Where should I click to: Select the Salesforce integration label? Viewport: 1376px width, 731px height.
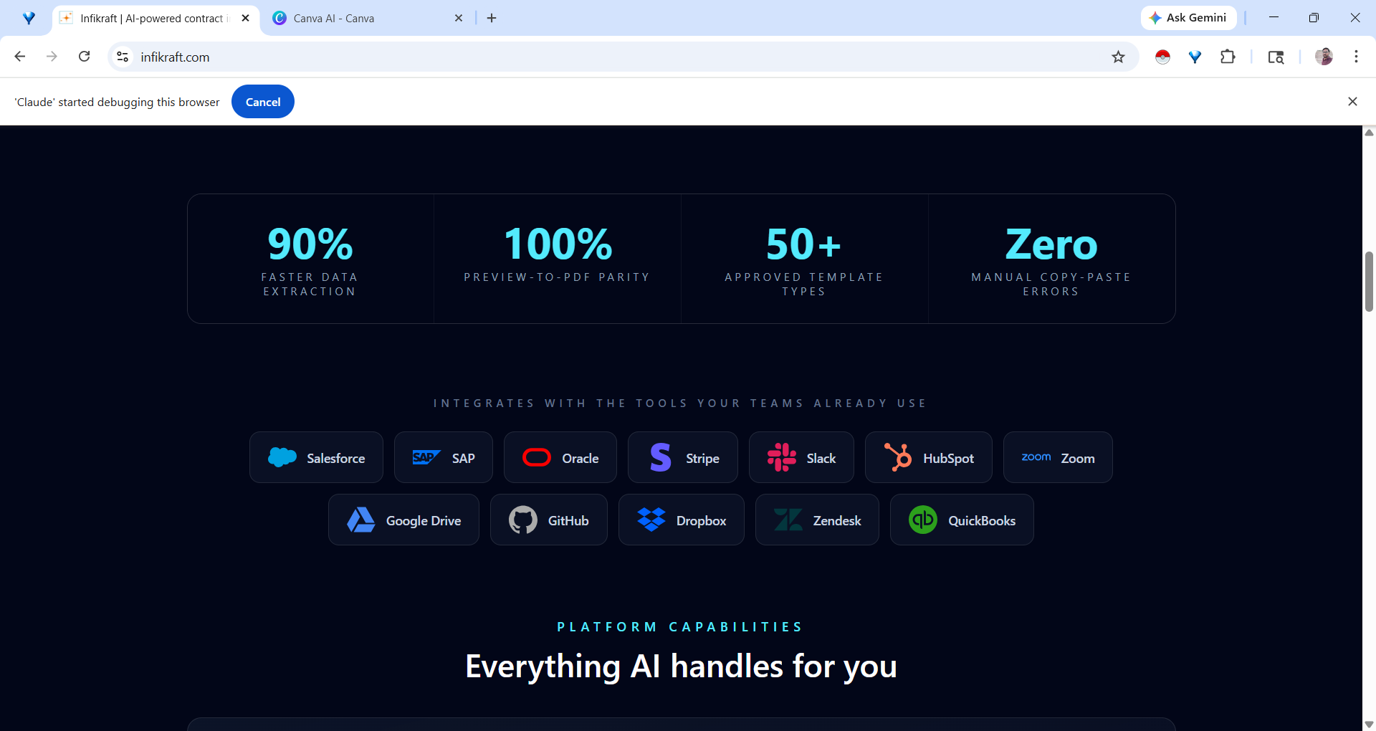336,458
